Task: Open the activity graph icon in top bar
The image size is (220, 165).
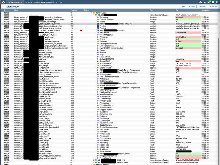Action: tap(205, 2)
